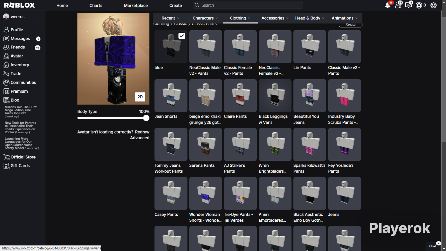Switch avatar preview to 2D
446x251 pixels.
140,97
